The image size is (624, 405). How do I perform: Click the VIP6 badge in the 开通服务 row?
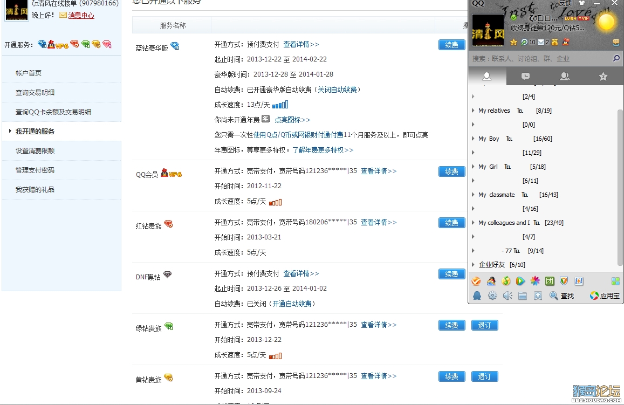click(58, 45)
